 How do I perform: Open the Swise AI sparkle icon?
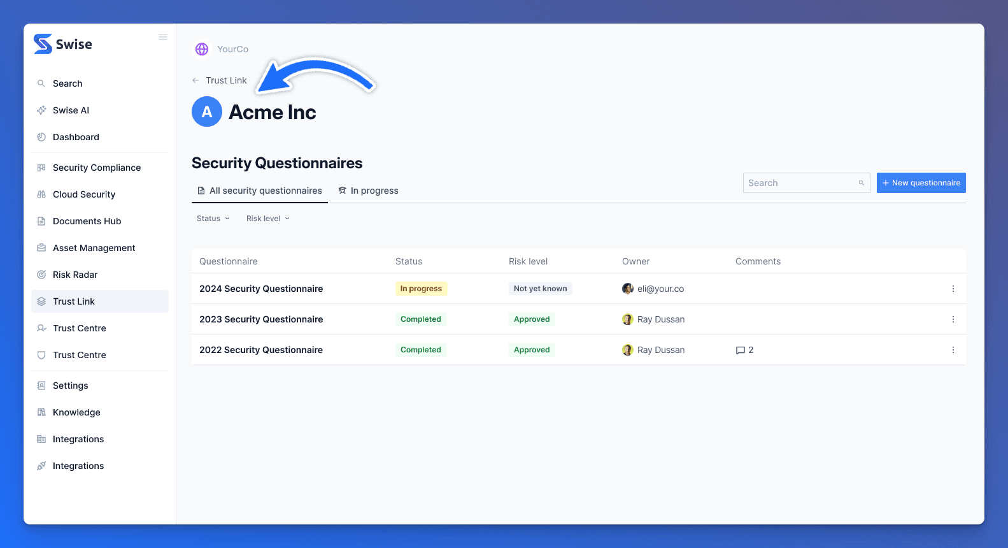coord(41,110)
